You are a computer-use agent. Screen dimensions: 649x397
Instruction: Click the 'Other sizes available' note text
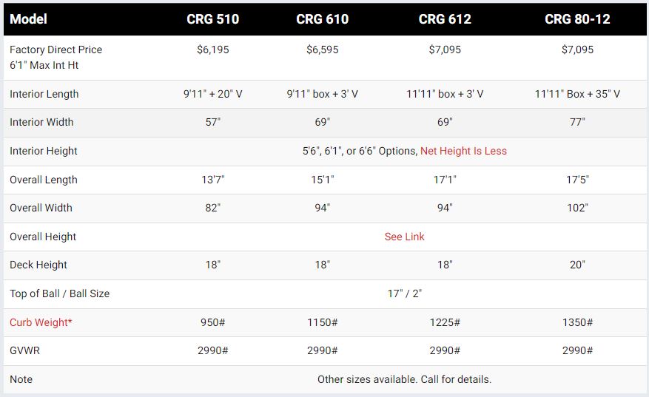point(404,379)
